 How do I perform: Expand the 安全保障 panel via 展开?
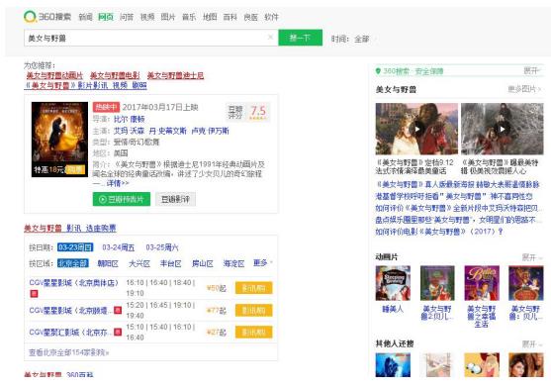pyautogui.click(x=532, y=71)
